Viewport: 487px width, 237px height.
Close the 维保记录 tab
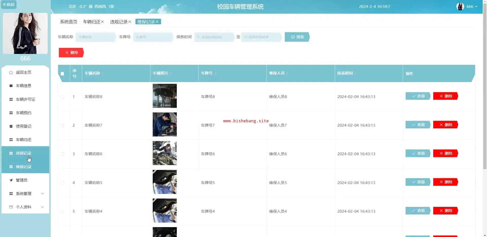[x=157, y=22]
